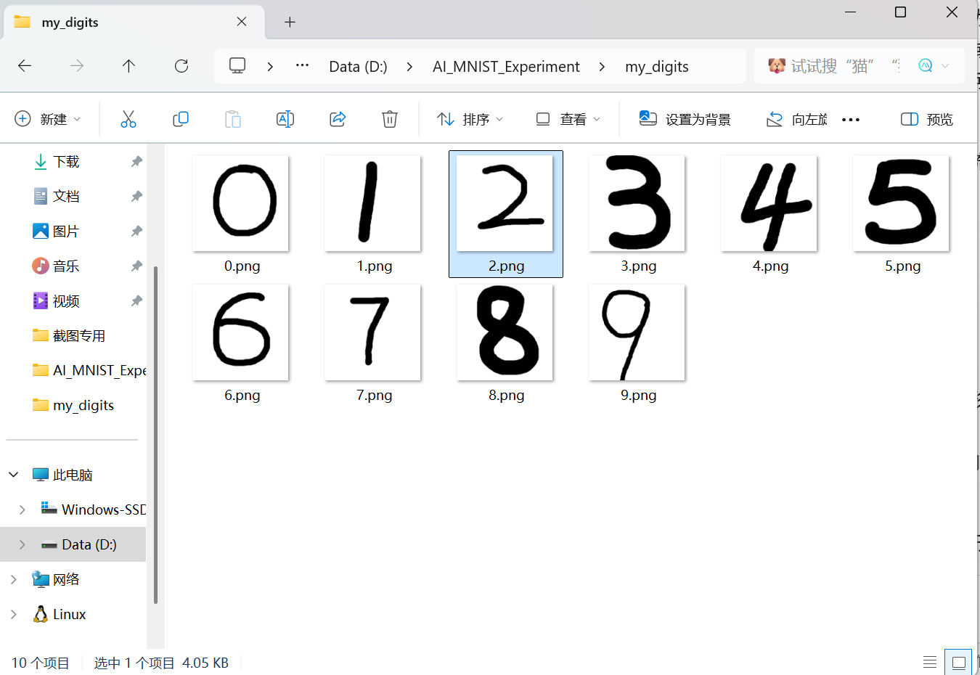Select the 9.png thumbnail
980x675 pixels.
[637, 332]
